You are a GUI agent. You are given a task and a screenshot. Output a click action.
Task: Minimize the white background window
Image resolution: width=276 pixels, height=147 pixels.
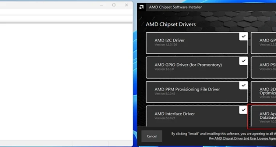coord(102,5)
